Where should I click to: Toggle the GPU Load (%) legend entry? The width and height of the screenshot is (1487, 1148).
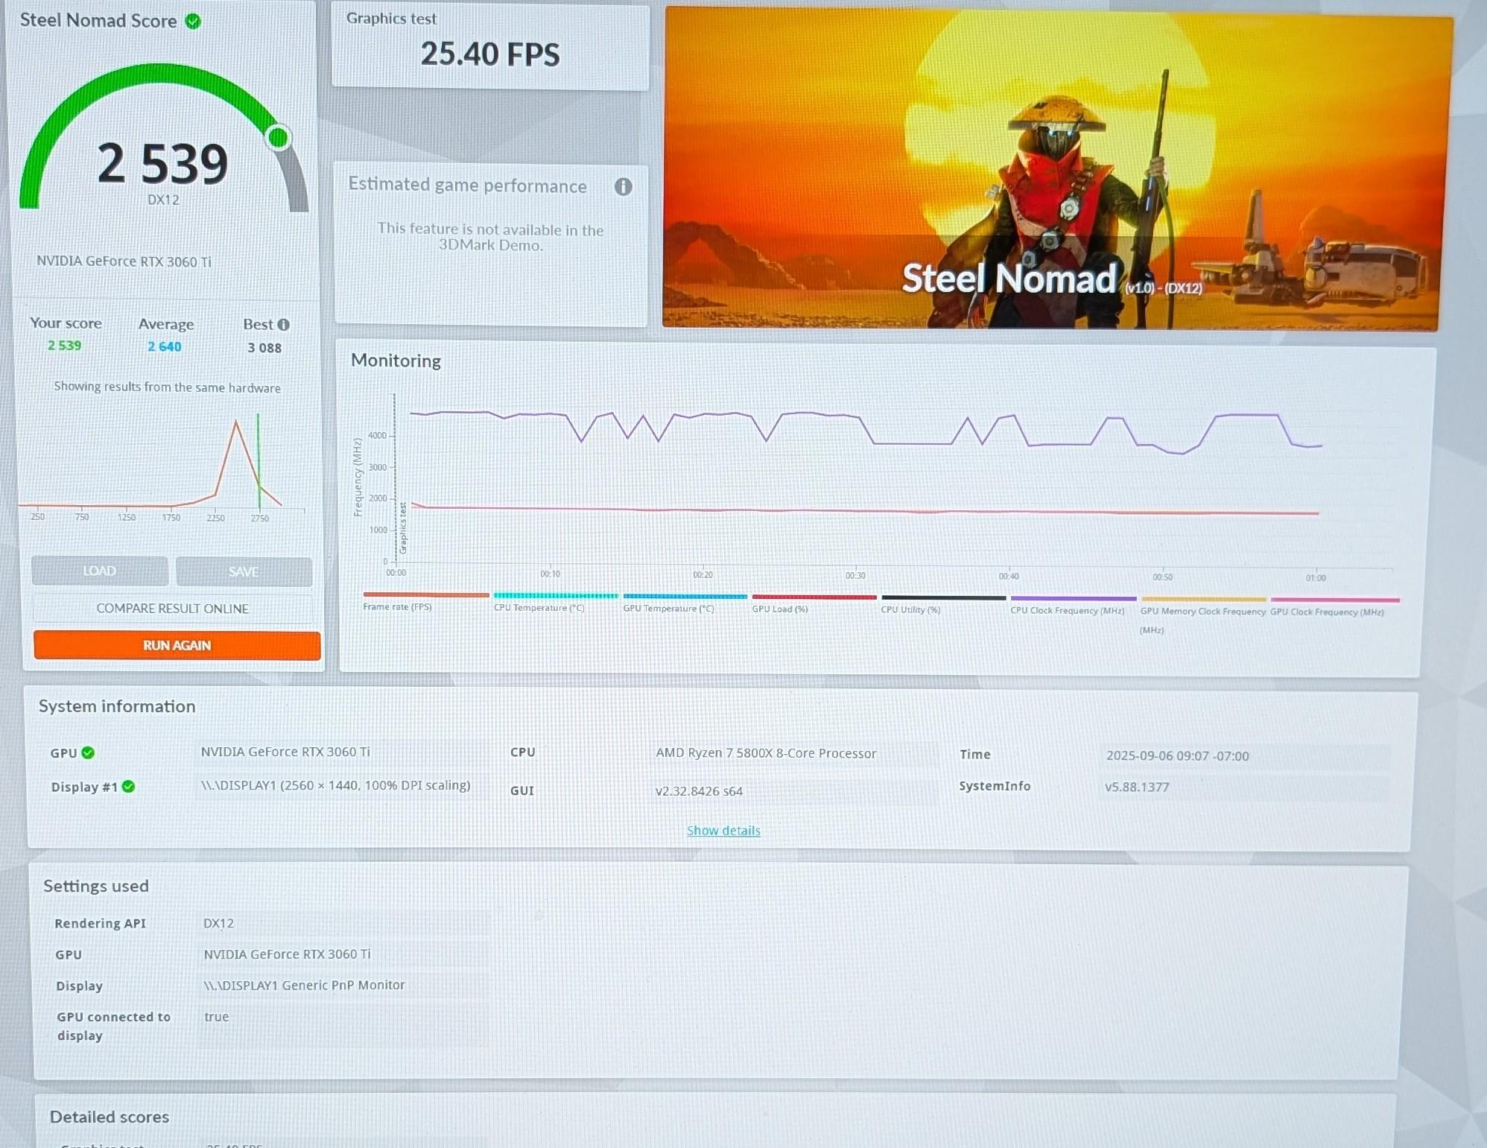(814, 603)
